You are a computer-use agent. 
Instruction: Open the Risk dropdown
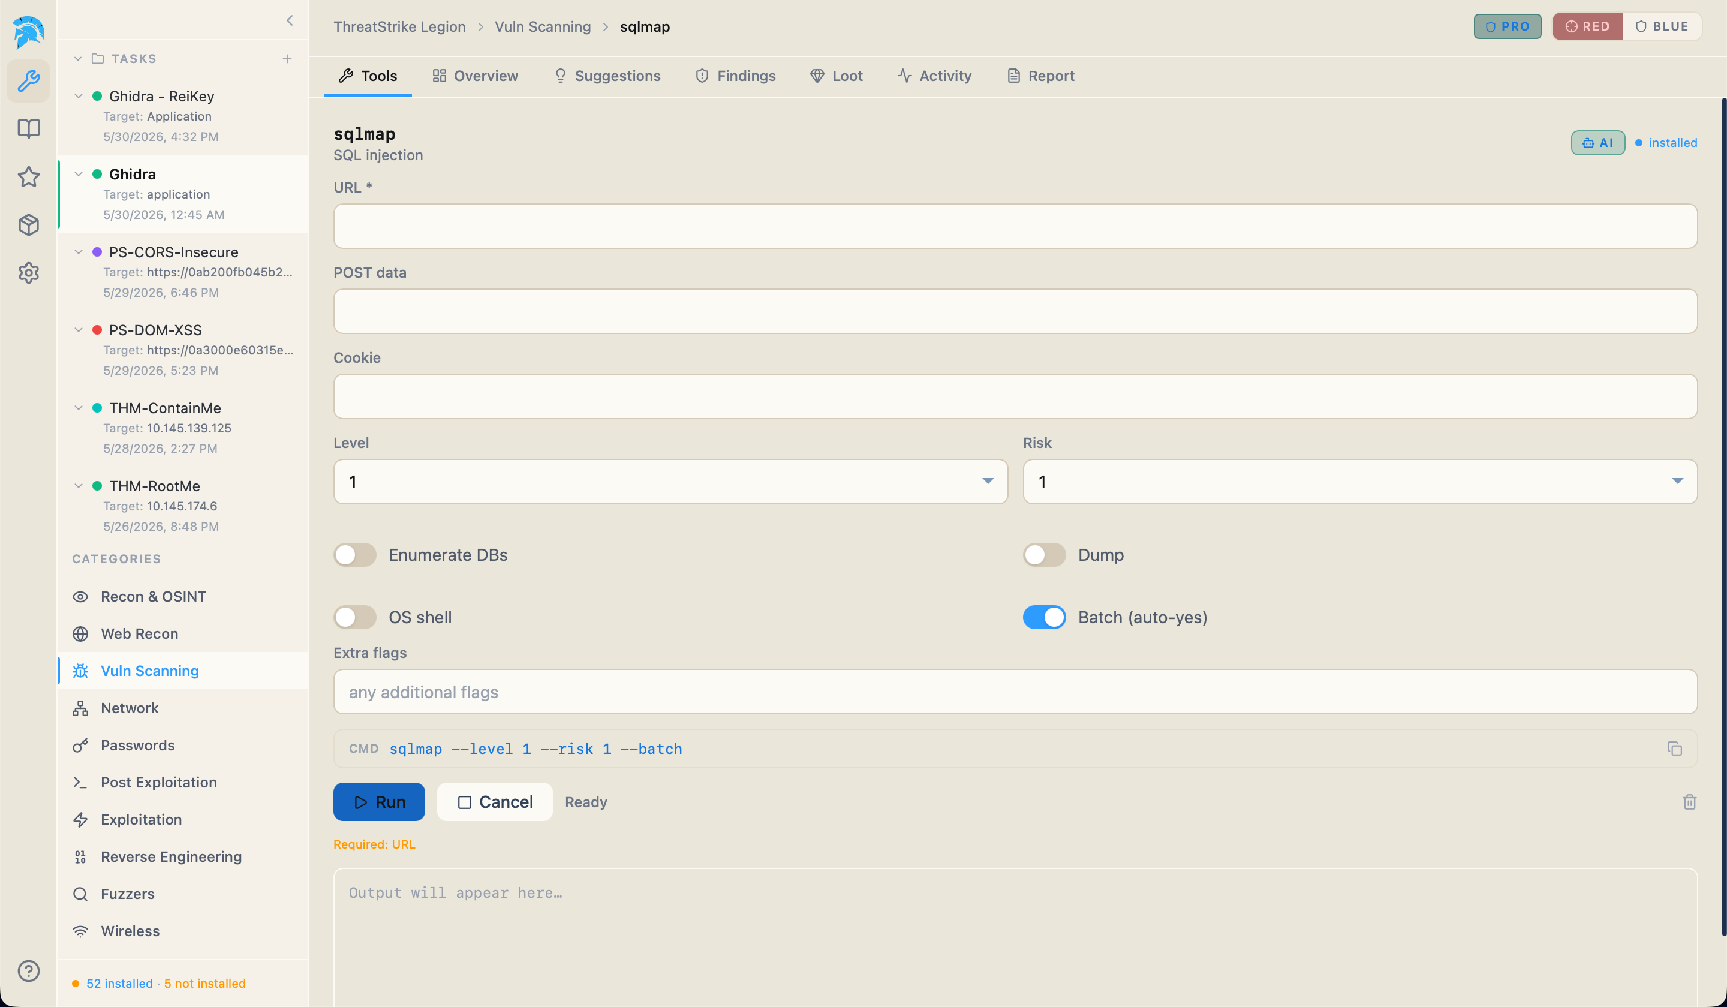[x=1359, y=481]
